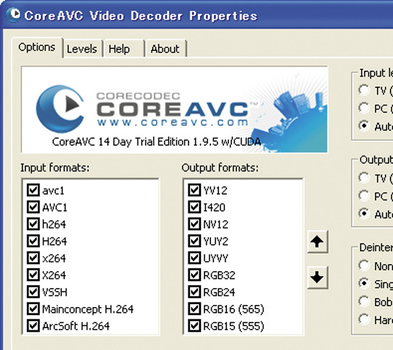Uncheck the YV12 output format
Viewport: 393px width, 350px height.
pyautogui.click(x=194, y=190)
